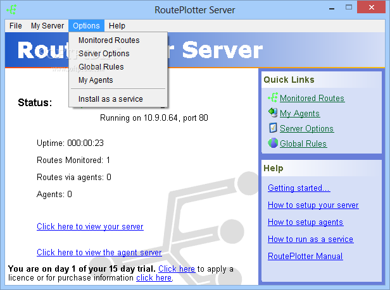This screenshot has width=390, height=290.
Task: Click 'Running on 10.9.0.64, port 80' text
Action: tap(154, 118)
